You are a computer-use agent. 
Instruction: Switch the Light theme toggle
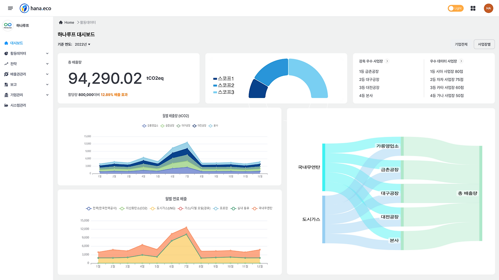pyautogui.click(x=455, y=8)
